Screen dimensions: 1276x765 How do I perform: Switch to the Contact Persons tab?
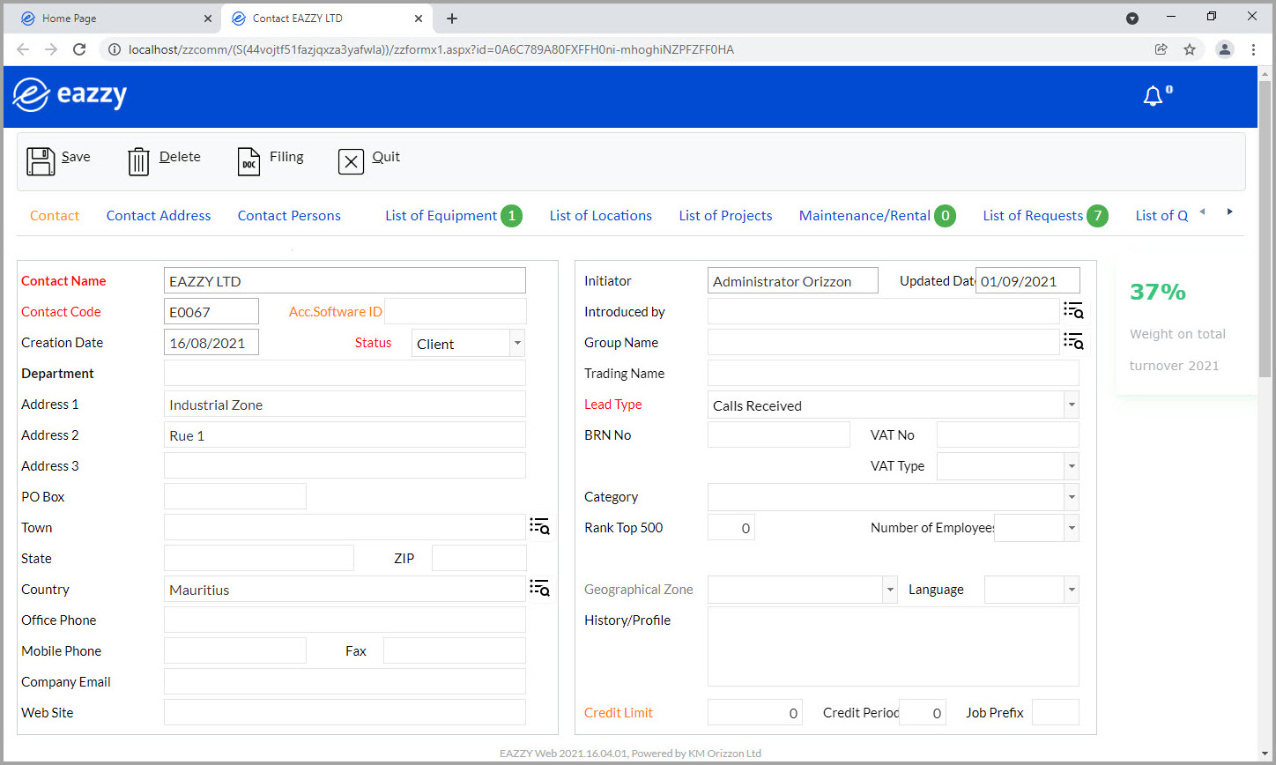(x=289, y=216)
